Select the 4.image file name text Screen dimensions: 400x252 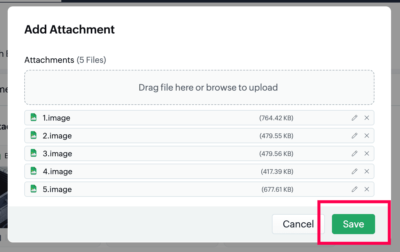pyautogui.click(x=58, y=172)
